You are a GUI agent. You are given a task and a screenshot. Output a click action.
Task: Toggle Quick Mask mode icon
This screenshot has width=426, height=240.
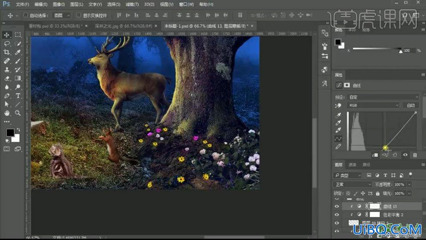coord(6,149)
